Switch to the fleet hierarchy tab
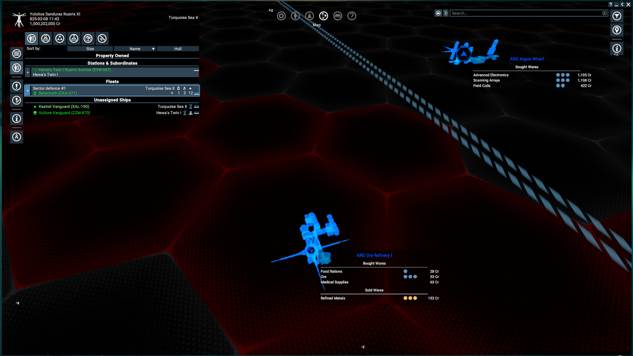Viewport: 633px width, 356px height. 45,39
